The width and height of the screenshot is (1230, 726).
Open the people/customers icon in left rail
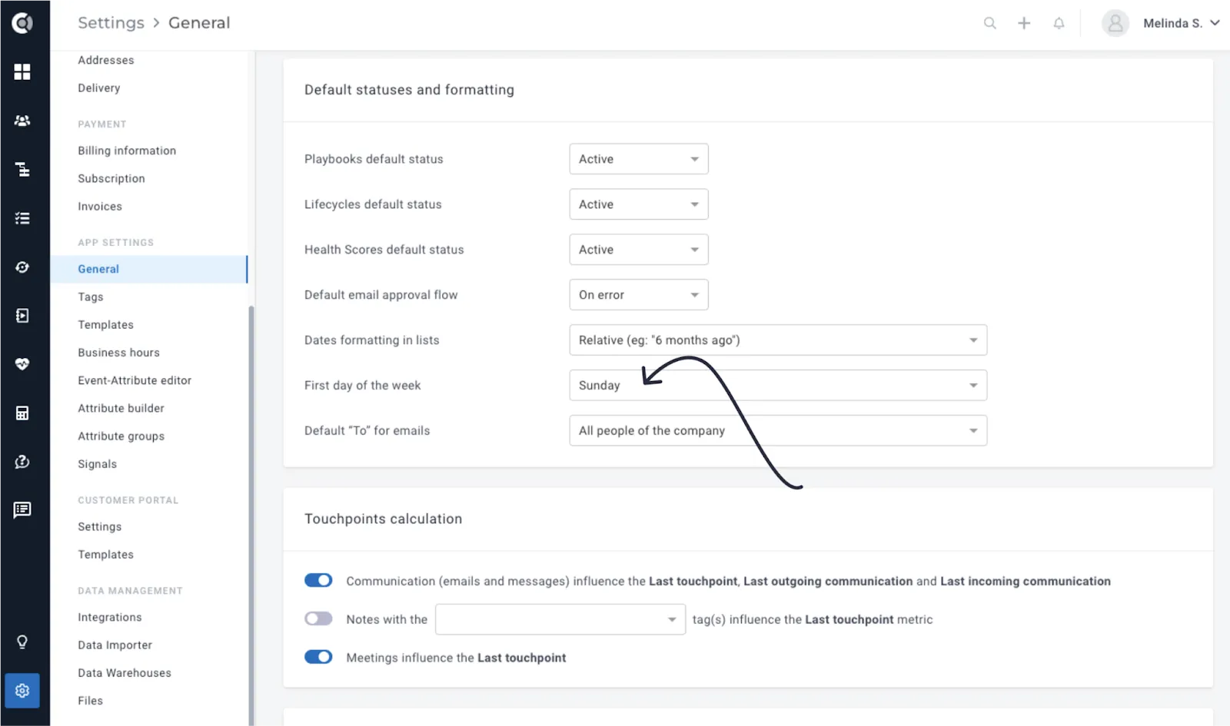coord(22,121)
